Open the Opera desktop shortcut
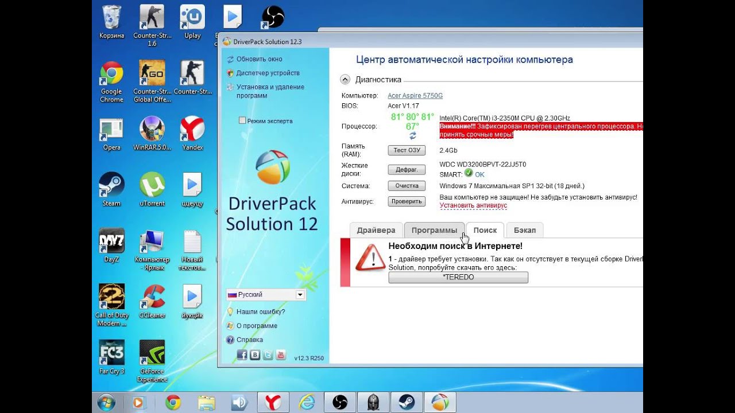This screenshot has width=735, height=413. (x=111, y=134)
